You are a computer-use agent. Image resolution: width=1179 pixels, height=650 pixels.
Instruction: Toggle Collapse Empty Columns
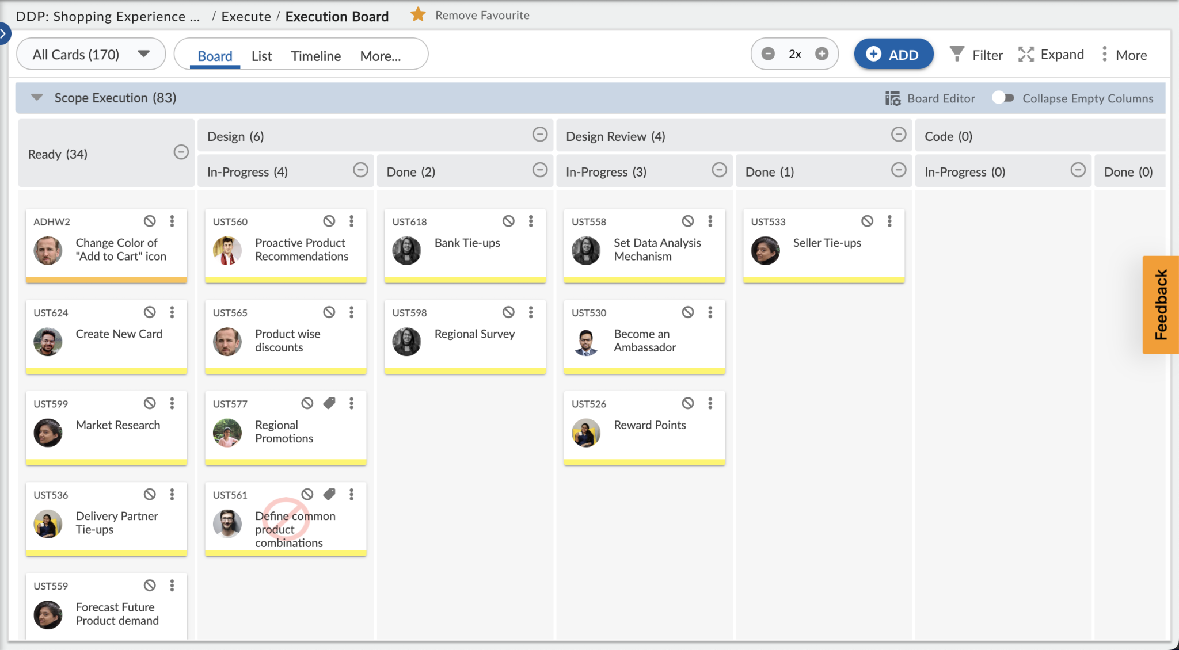(x=1003, y=98)
